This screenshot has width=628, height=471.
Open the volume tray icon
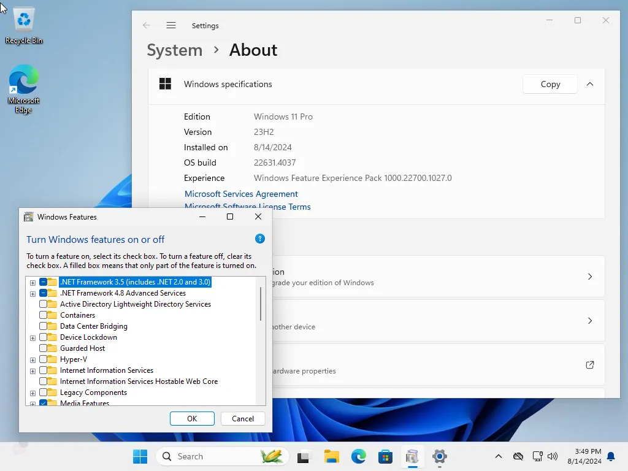click(553, 456)
